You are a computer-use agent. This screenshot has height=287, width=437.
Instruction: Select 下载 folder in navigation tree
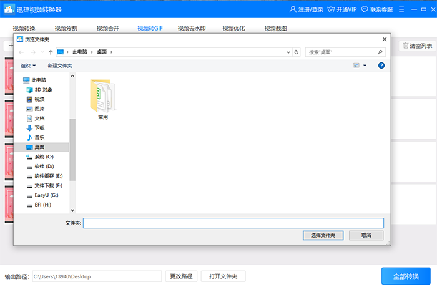(36, 128)
